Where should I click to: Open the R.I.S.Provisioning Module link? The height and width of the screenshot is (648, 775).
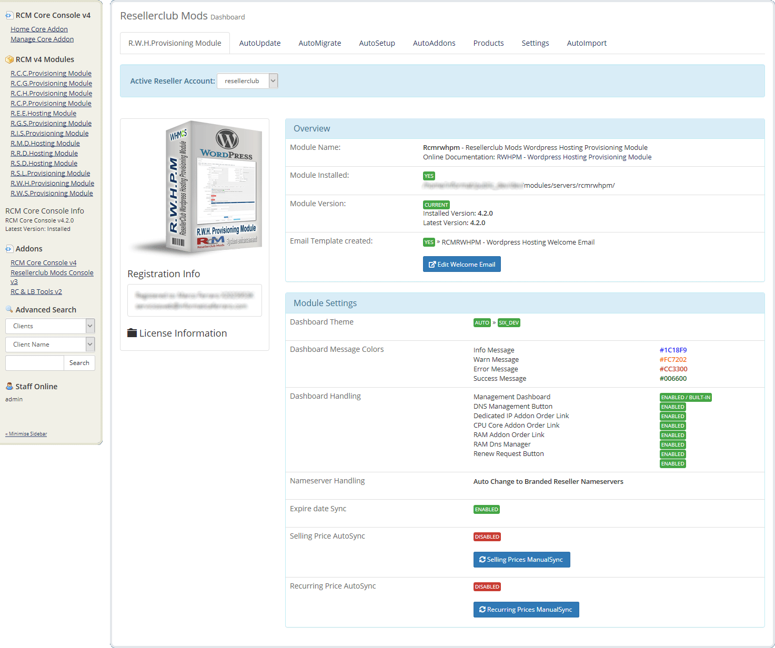point(49,134)
